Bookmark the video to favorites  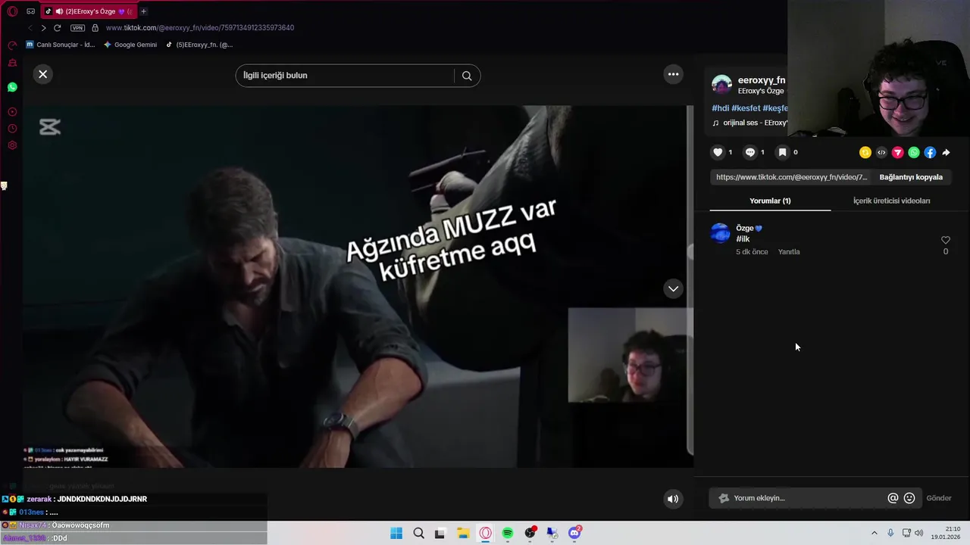click(x=783, y=152)
